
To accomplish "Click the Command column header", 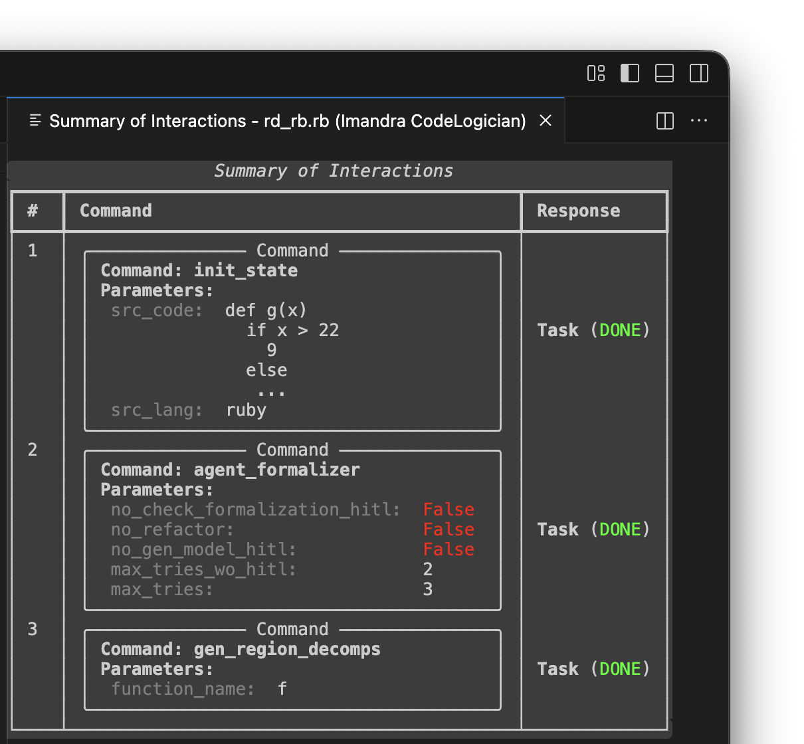I will [116, 211].
